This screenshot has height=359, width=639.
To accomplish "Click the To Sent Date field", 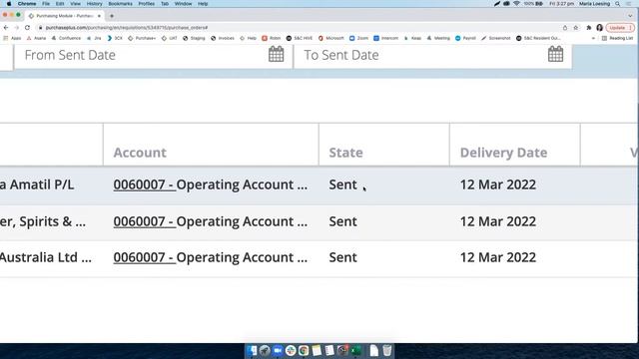I will (x=432, y=55).
